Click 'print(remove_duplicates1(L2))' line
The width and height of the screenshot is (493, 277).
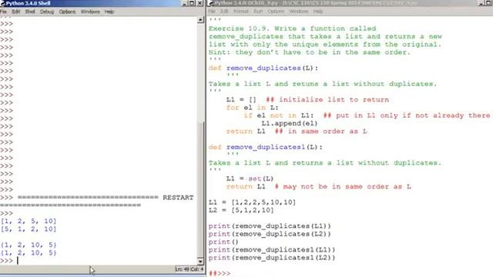272,258
